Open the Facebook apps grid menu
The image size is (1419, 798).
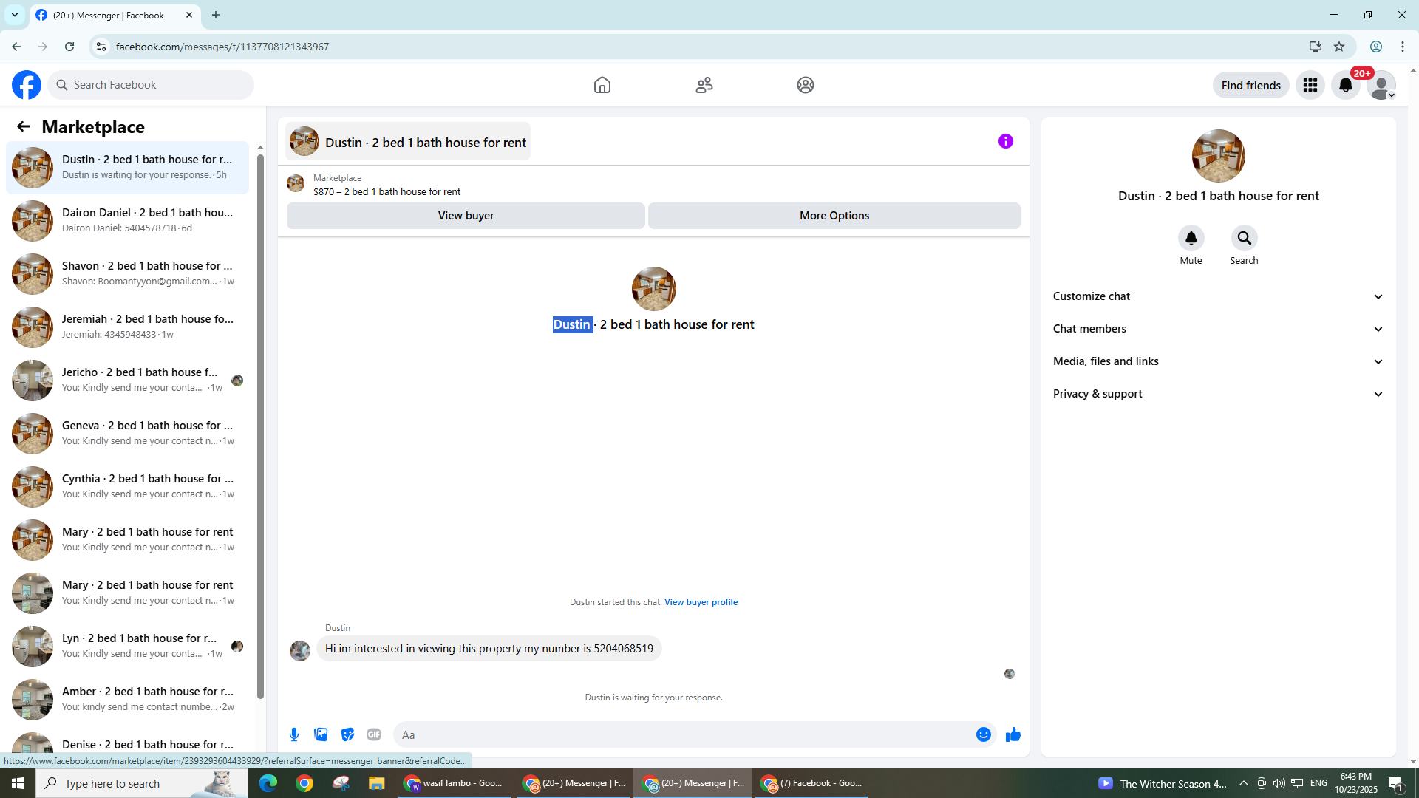tap(1310, 85)
